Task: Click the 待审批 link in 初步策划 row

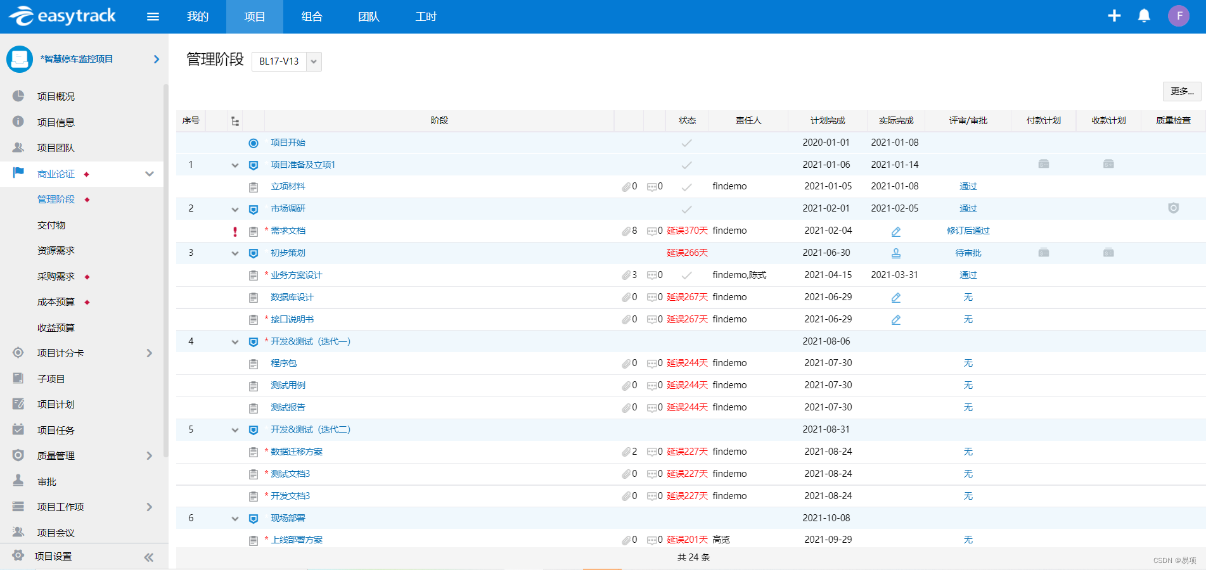Action: [x=968, y=253]
